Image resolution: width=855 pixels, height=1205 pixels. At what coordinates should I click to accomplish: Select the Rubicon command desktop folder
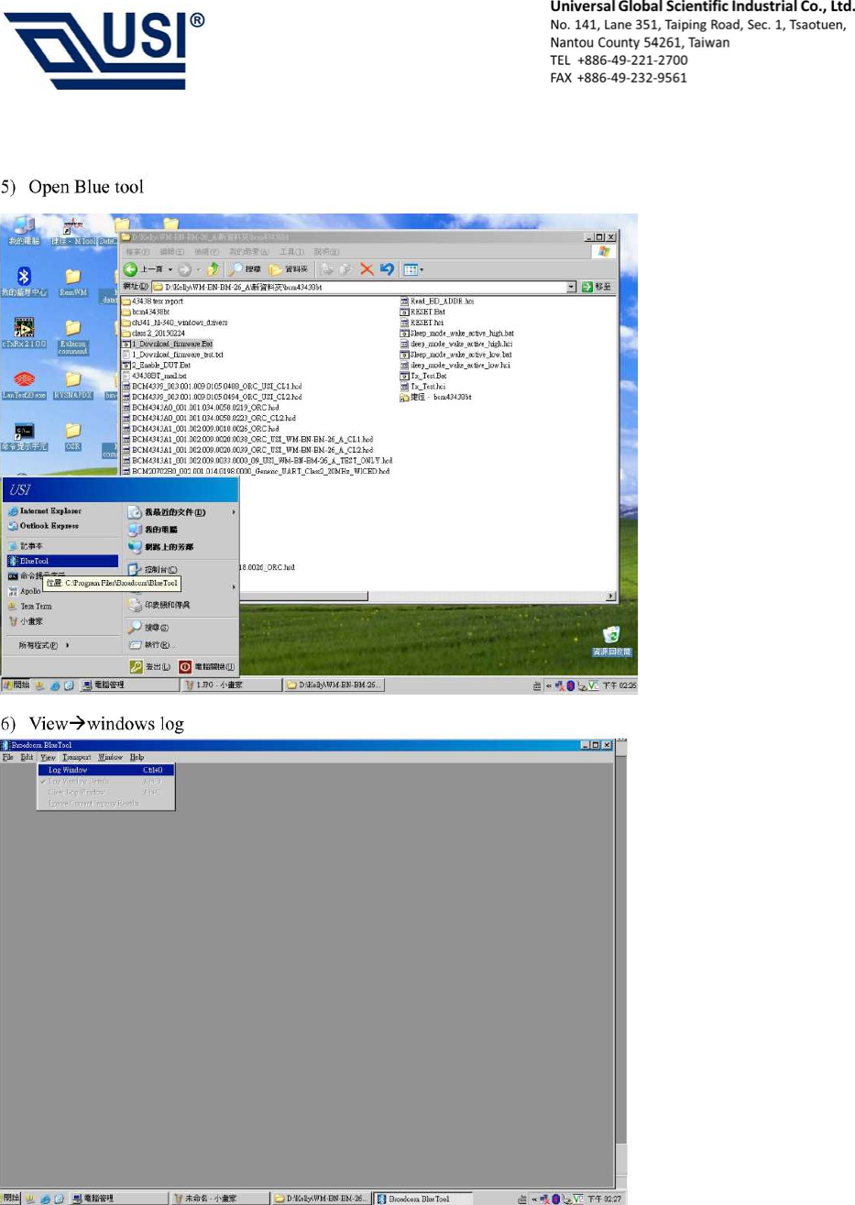(72, 336)
